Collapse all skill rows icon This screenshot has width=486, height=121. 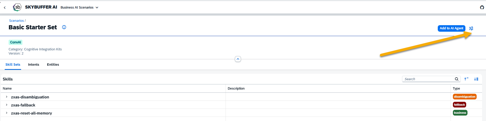coord(466,79)
